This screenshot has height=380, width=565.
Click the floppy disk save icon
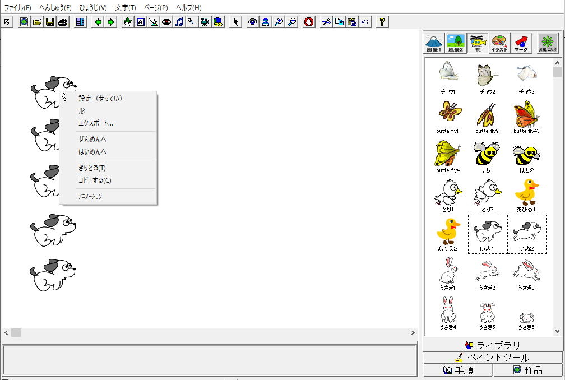tap(50, 22)
